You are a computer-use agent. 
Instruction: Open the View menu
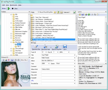click(x=7, y=5)
